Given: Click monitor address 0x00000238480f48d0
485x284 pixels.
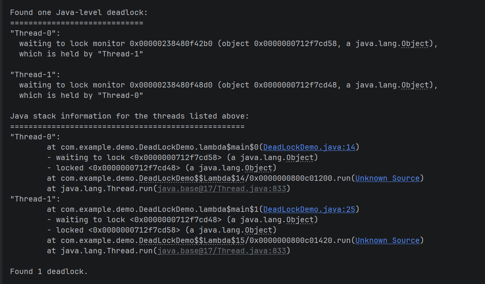Looking at the screenshot, I should [x=171, y=85].
